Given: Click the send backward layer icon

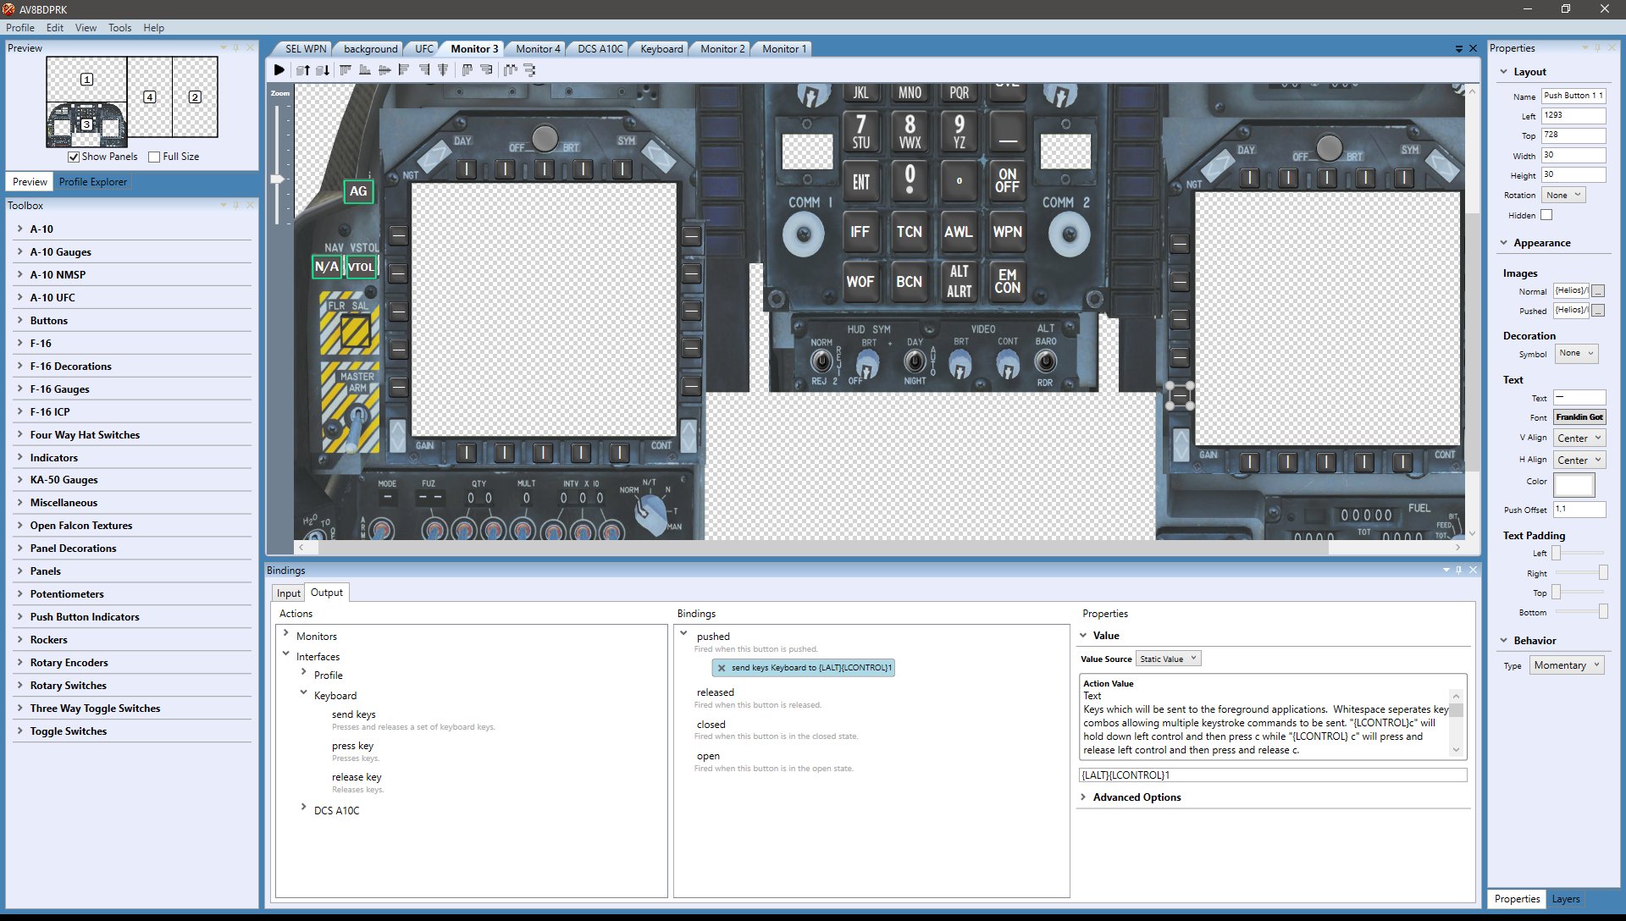Looking at the screenshot, I should (x=323, y=70).
